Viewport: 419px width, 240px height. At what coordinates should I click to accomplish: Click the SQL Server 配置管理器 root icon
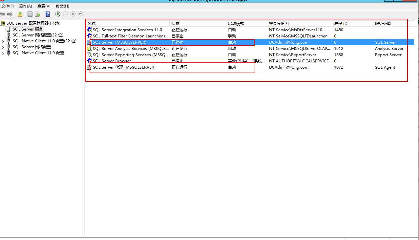(3, 23)
